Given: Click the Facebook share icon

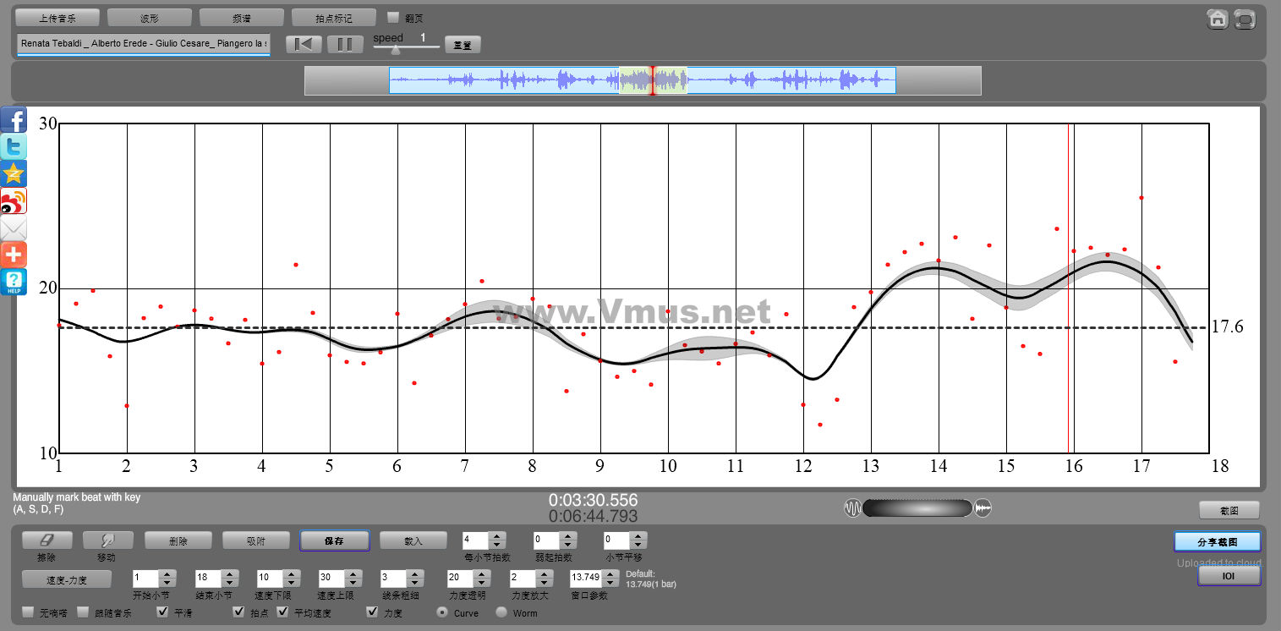Looking at the screenshot, I should point(14,119).
